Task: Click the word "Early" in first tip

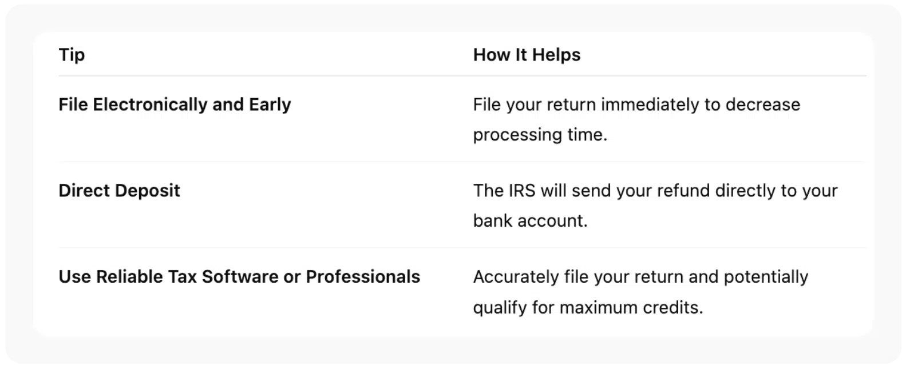Action: (x=270, y=104)
